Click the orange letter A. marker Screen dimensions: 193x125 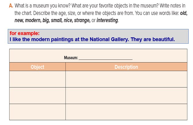[11, 6]
